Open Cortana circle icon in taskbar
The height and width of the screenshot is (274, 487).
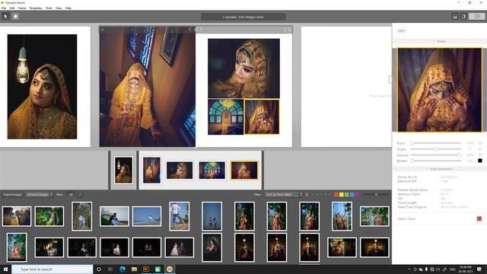[x=99, y=269]
